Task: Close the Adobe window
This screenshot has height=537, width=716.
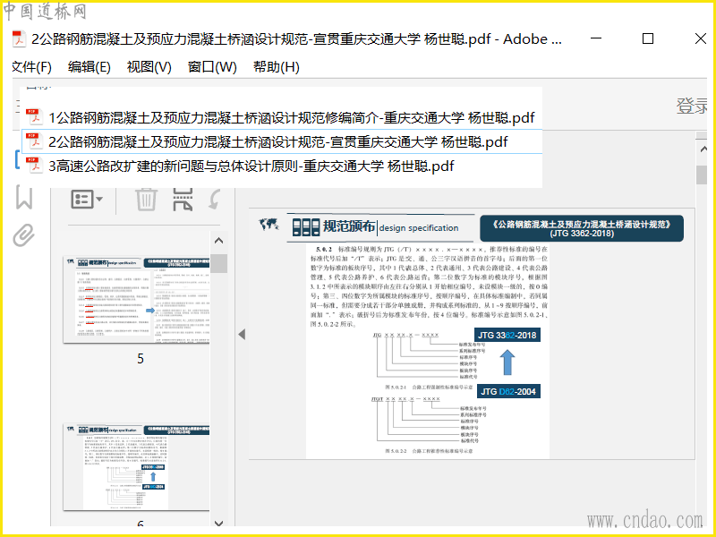Action: click(x=701, y=38)
